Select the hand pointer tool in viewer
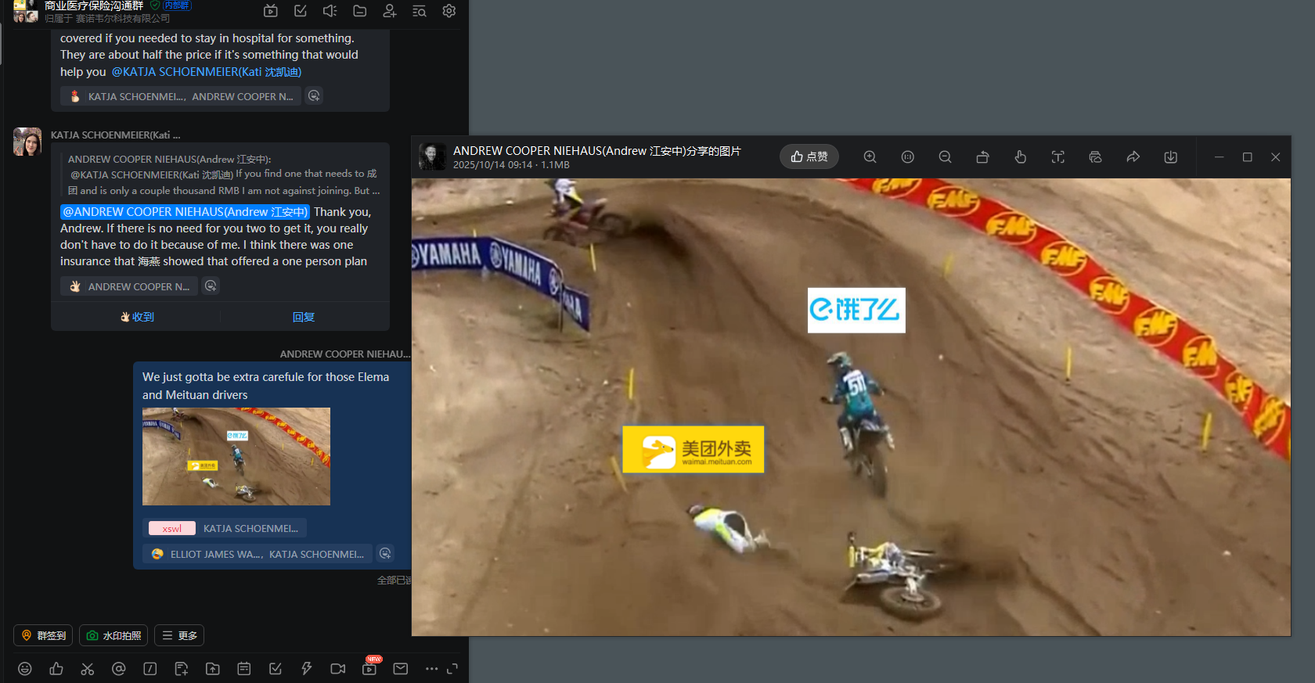 [1020, 157]
